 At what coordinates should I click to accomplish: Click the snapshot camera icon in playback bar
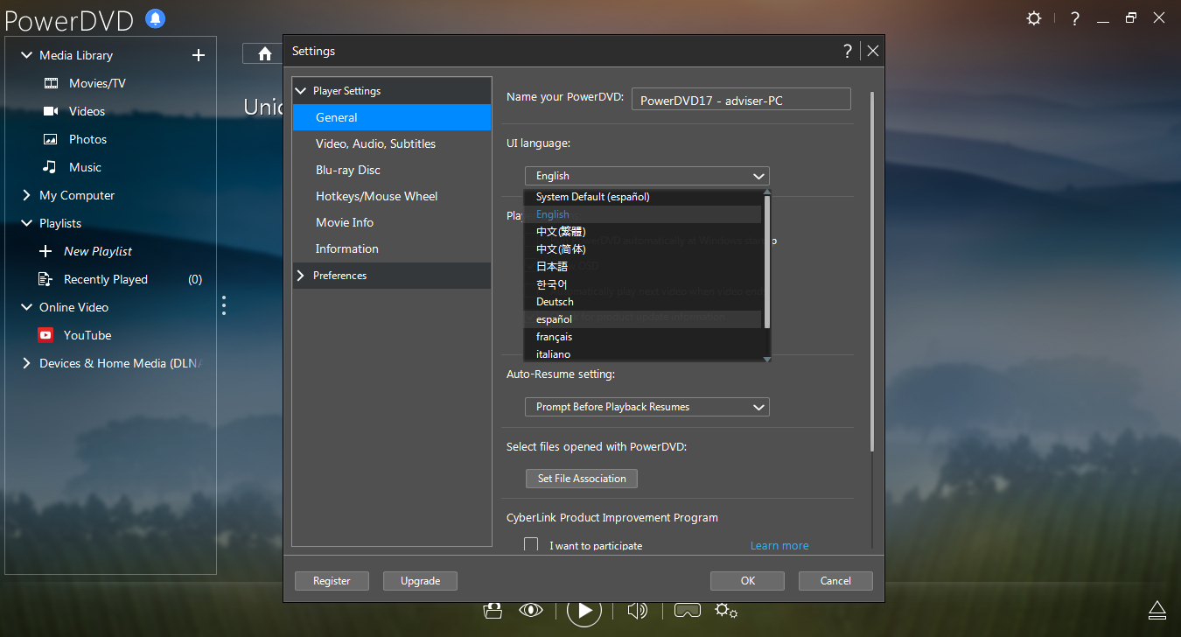click(493, 610)
